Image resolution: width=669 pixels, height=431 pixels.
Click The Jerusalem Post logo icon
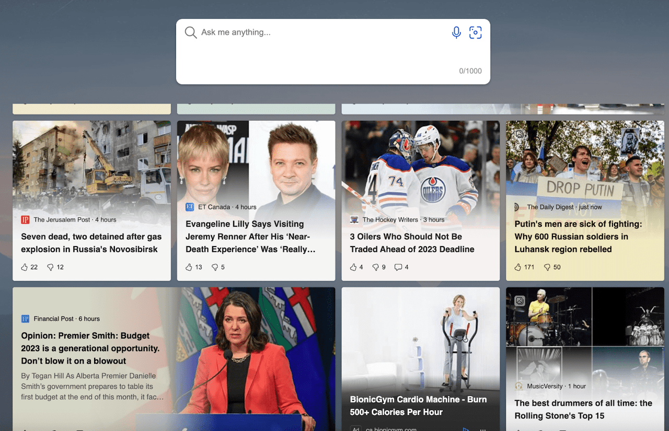click(25, 220)
